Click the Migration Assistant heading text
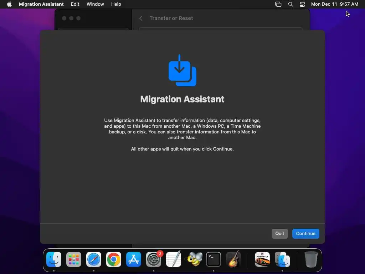Image resolution: width=365 pixels, height=274 pixels. point(182,99)
